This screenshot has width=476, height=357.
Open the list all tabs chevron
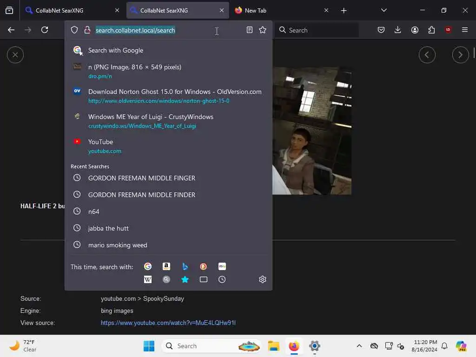coord(383,10)
